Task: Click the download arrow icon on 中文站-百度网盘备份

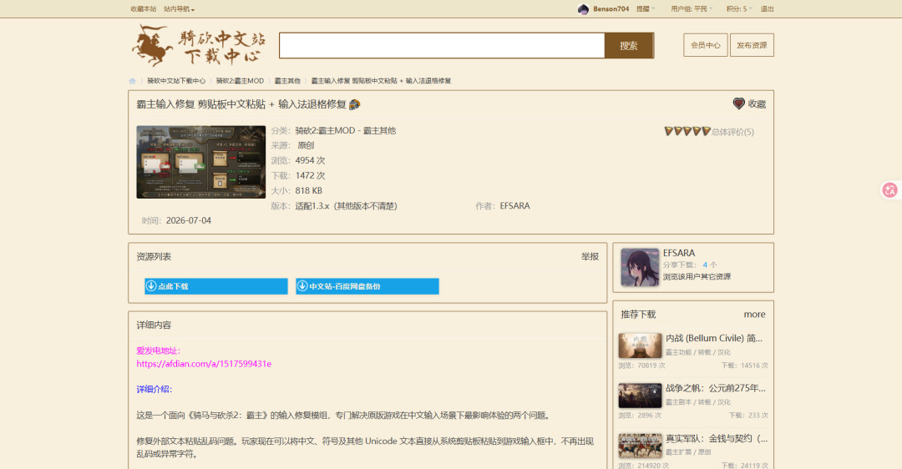Action: pyautogui.click(x=302, y=285)
